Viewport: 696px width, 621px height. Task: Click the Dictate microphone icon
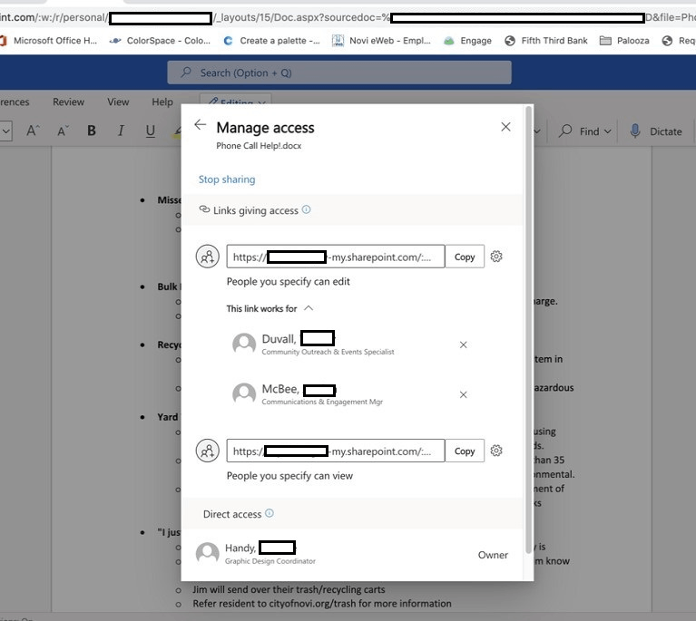coord(635,131)
